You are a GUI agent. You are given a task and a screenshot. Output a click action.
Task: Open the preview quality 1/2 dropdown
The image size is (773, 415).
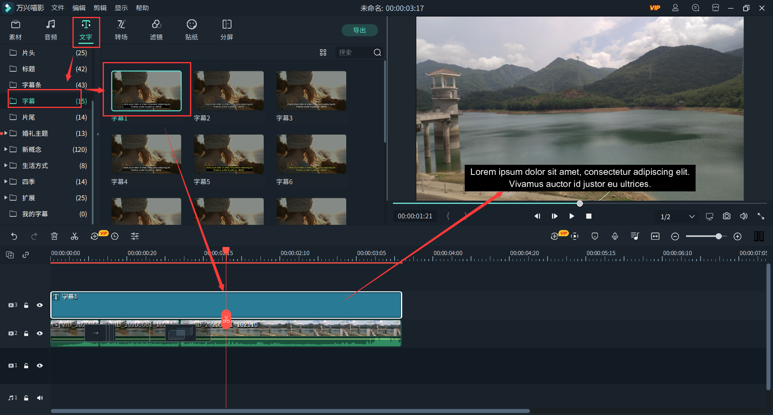pyautogui.click(x=692, y=217)
